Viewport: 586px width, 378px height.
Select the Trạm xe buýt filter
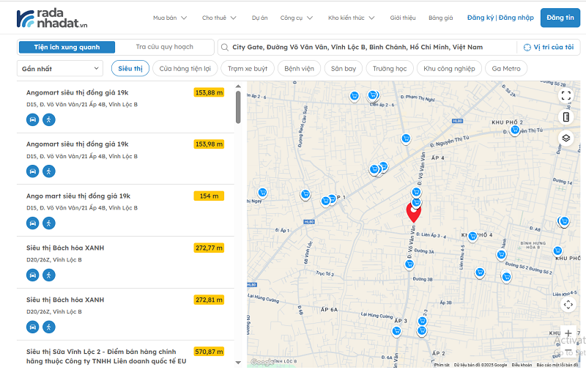pyautogui.click(x=248, y=69)
